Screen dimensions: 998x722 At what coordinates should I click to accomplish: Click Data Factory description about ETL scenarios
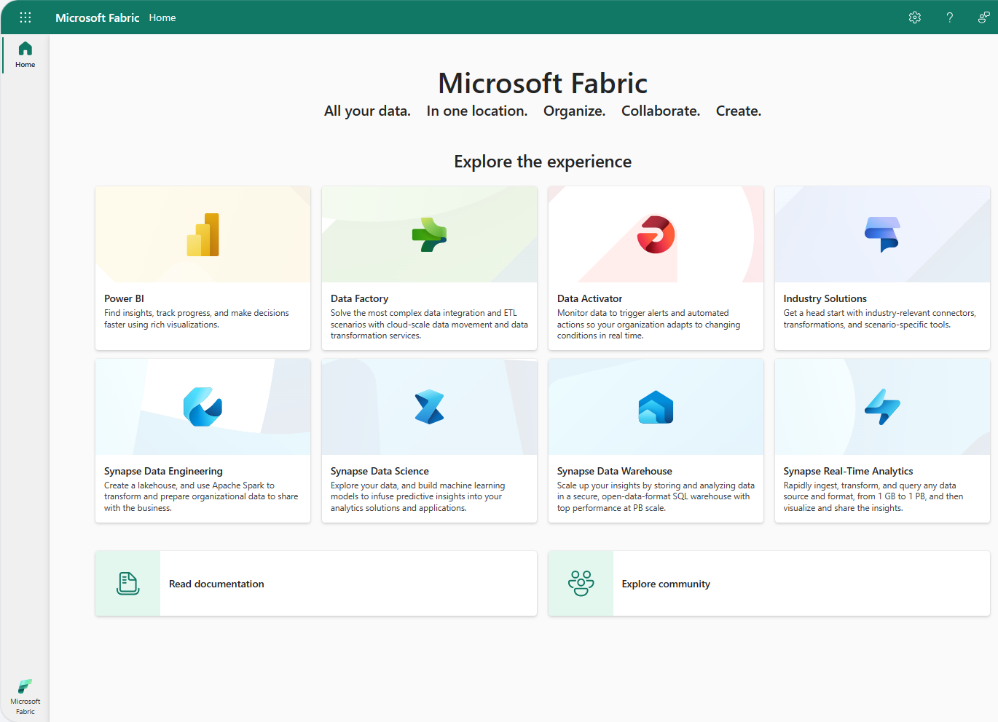coord(429,325)
